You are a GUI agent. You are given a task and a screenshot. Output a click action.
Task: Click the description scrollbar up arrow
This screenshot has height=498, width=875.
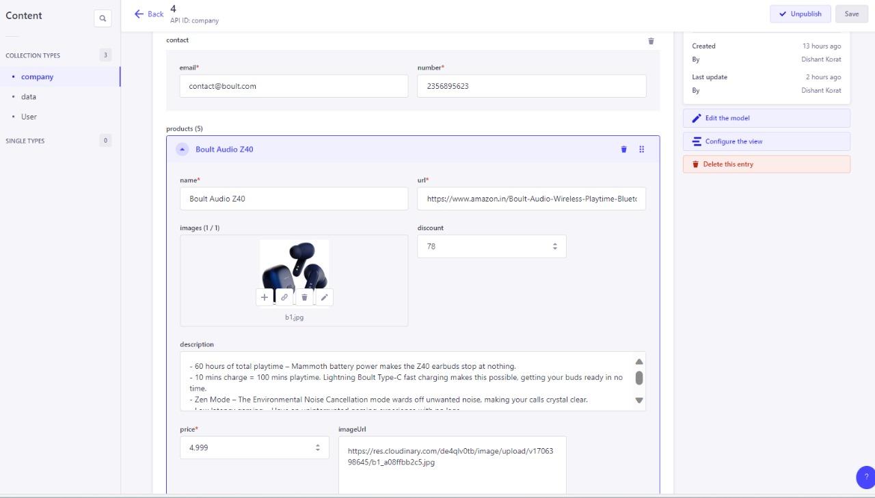pyautogui.click(x=639, y=361)
